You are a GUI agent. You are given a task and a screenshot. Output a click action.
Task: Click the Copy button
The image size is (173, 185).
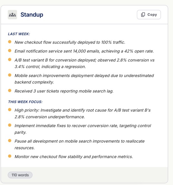click(x=149, y=15)
